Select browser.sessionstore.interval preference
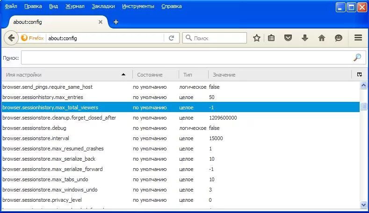Viewport: 369px width, 213px height. [181, 138]
